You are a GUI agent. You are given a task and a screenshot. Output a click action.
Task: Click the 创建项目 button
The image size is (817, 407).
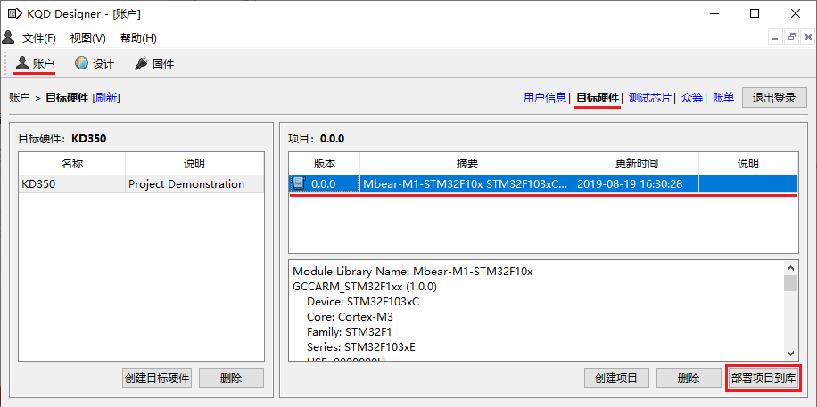(616, 378)
